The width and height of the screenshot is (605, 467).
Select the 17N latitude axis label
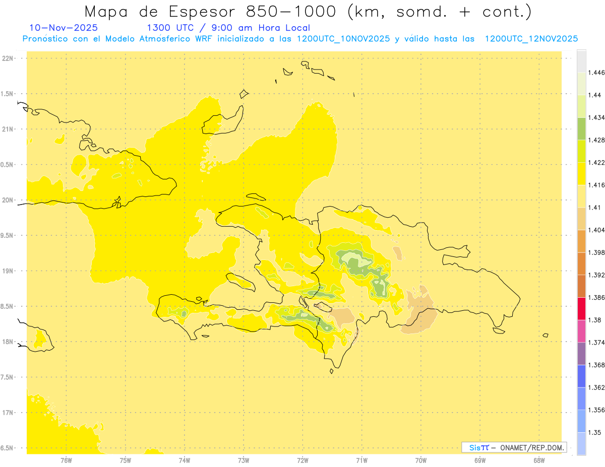8,413
